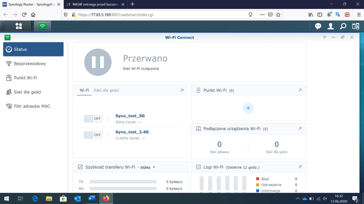Enable the Syno_test_2.4G network switch
This screenshot has width=364, height=204.
tap(93, 135)
